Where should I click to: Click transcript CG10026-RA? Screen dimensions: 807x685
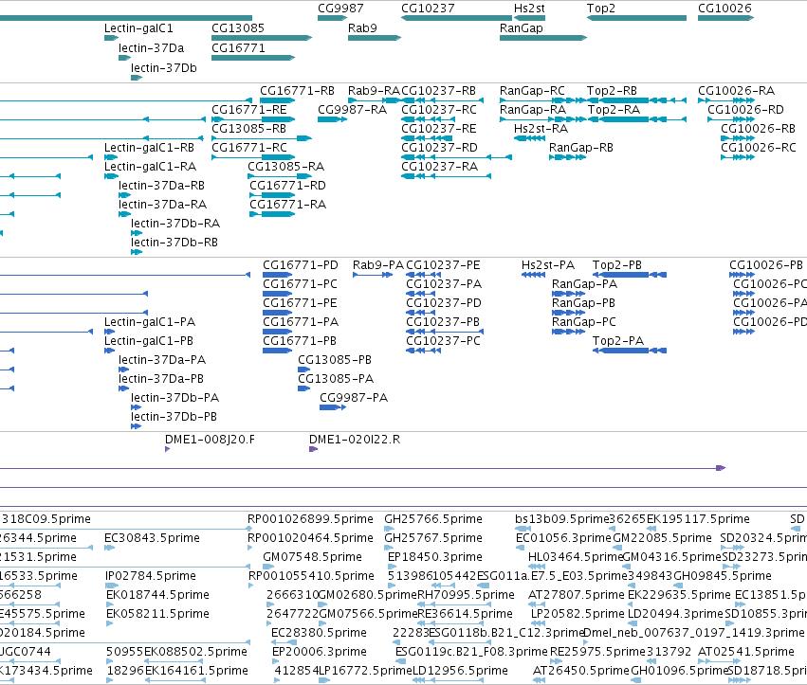click(x=736, y=91)
